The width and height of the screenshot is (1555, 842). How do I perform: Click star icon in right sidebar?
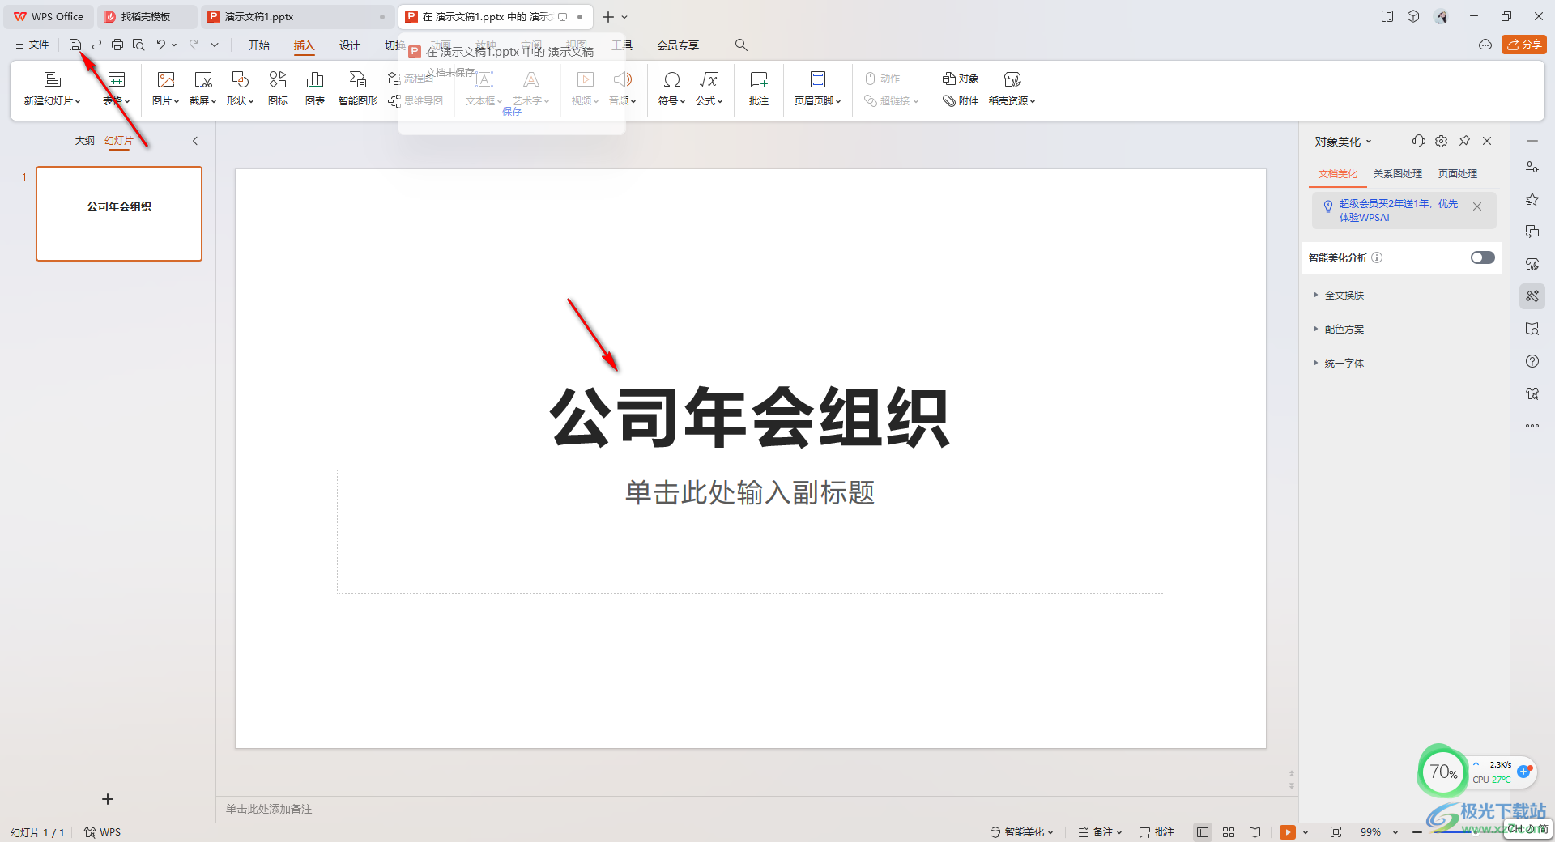(x=1532, y=199)
